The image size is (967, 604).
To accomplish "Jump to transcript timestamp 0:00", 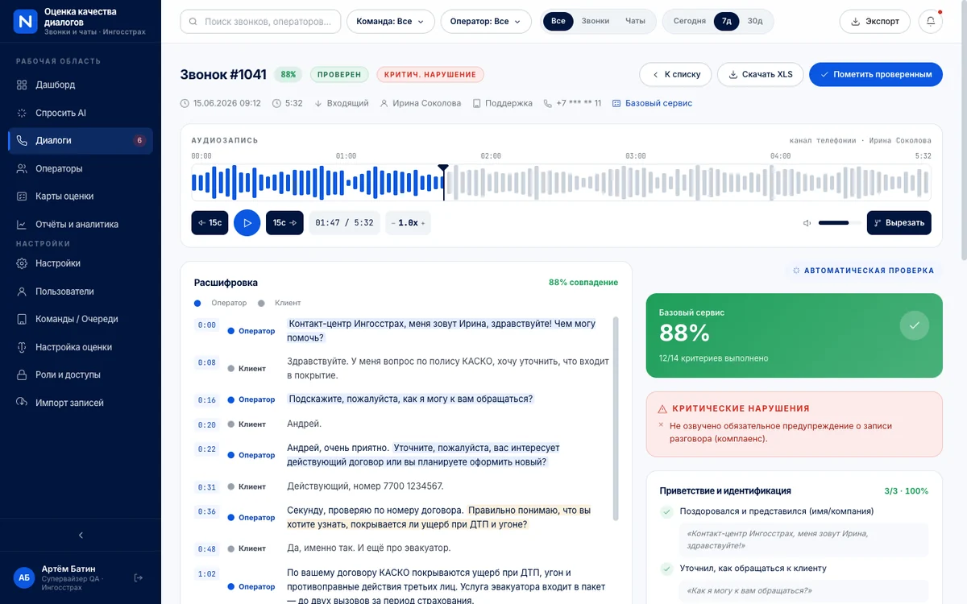I will point(206,325).
